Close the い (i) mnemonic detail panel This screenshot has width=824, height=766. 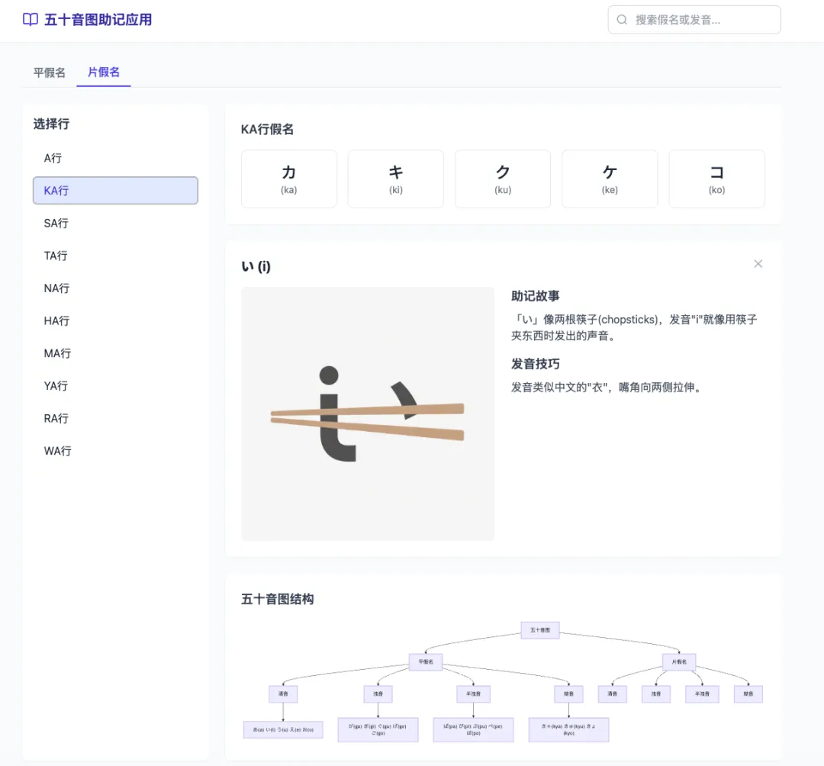click(758, 263)
